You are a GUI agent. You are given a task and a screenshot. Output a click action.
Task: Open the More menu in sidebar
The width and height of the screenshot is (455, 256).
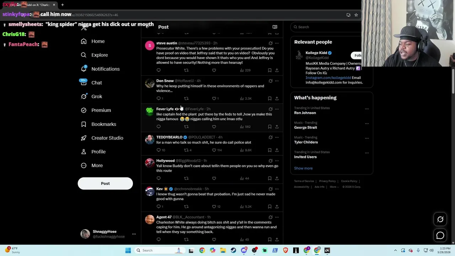pos(92,165)
